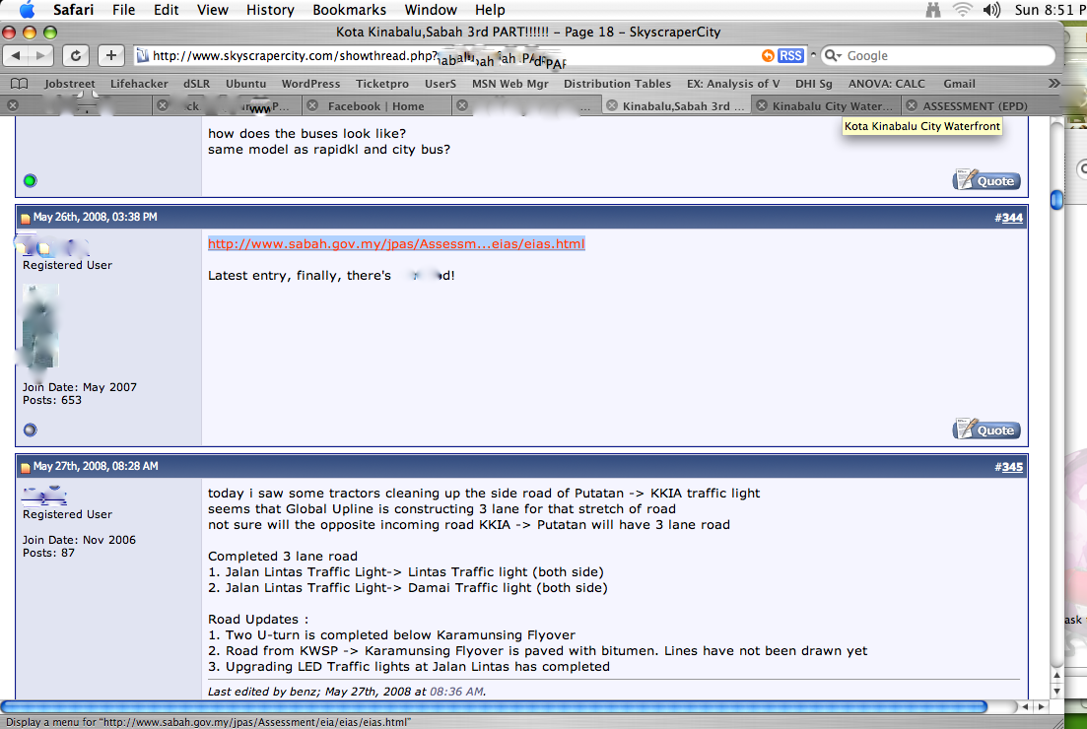Image resolution: width=1087 pixels, height=729 pixels.
Task: Open the sabah.gov.my eias.html link
Action: pyautogui.click(x=396, y=243)
